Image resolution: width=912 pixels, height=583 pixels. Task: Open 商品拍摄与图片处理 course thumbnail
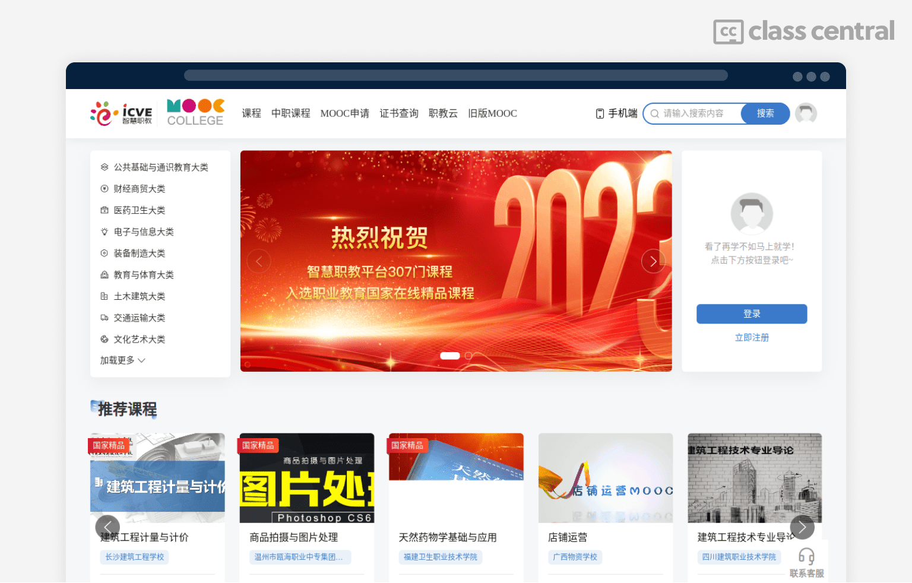click(x=306, y=478)
